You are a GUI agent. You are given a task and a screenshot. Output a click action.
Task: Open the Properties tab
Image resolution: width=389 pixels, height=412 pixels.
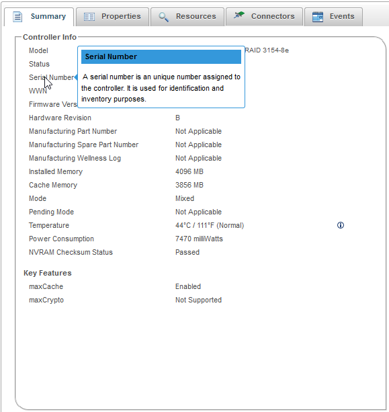pyautogui.click(x=112, y=17)
